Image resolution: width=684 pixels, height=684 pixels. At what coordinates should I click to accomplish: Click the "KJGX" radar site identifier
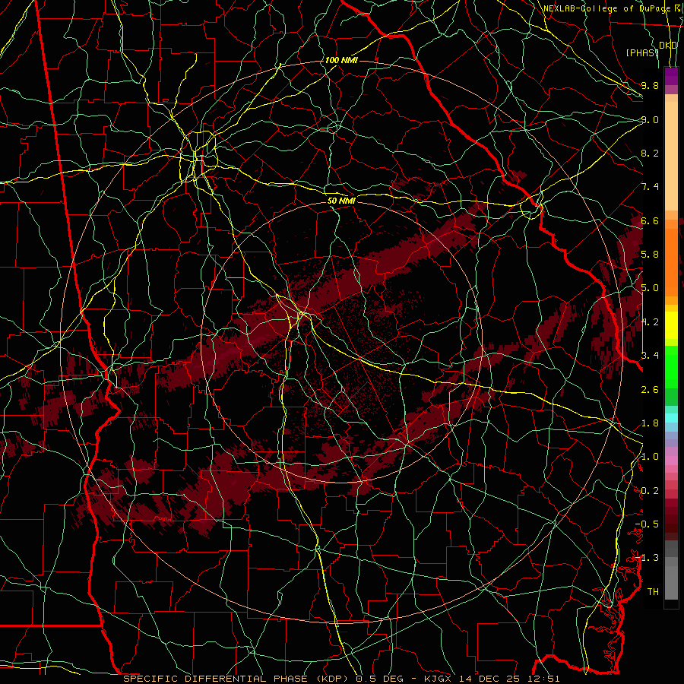click(x=439, y=679)
